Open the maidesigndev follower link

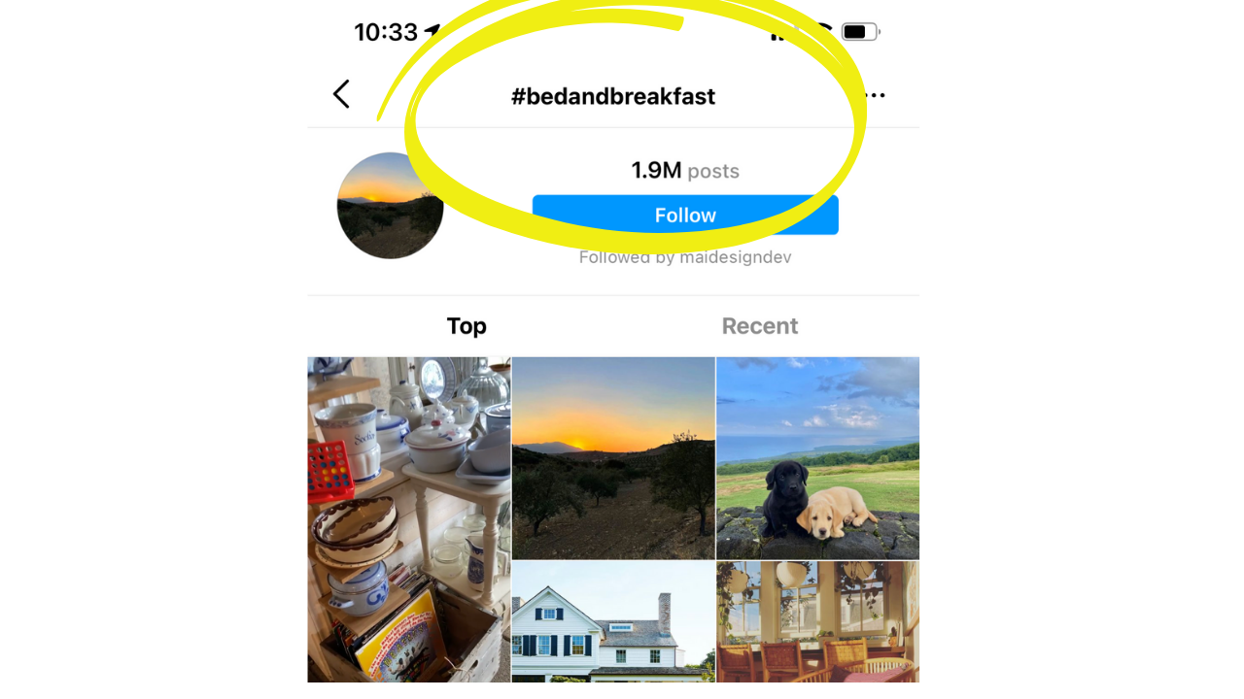735,257
